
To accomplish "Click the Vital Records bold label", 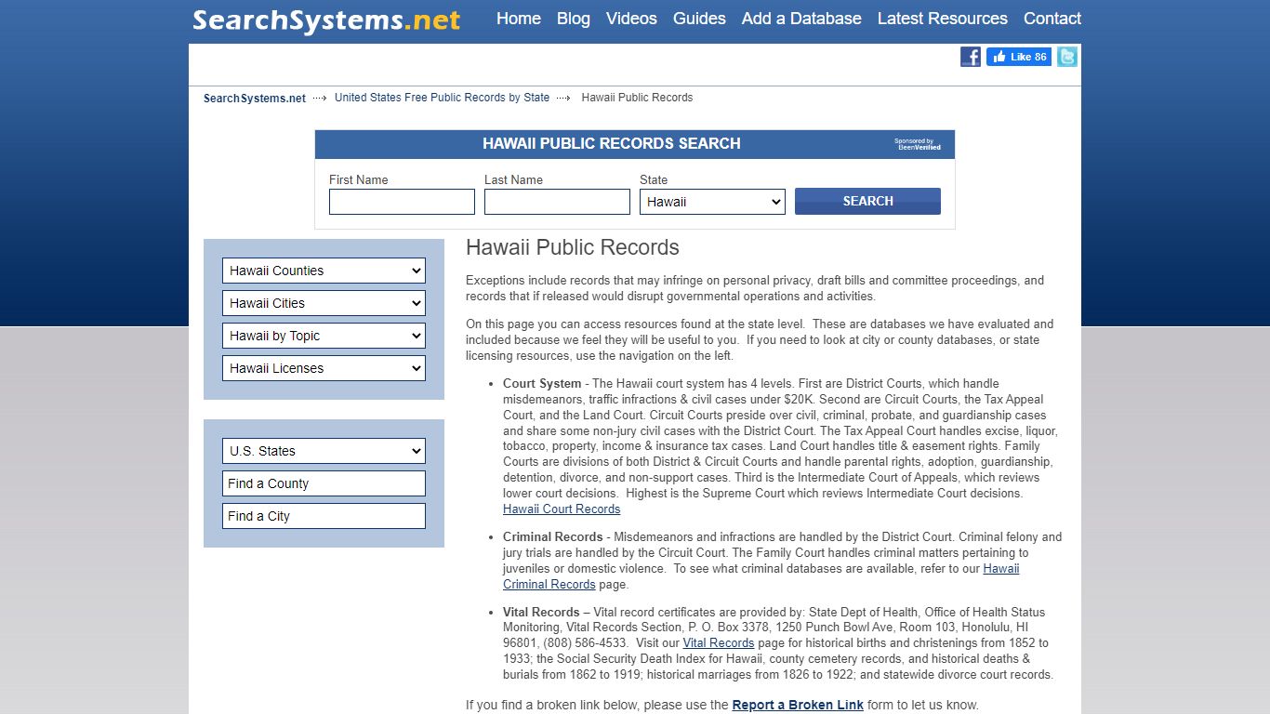I will [541, 613].
